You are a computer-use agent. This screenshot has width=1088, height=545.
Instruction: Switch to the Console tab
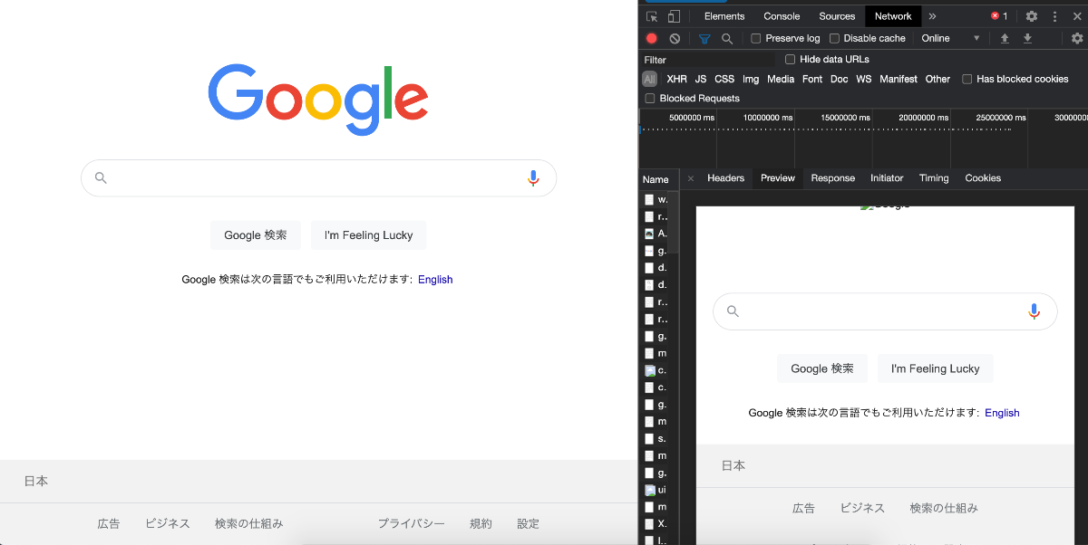(x=782, y=16)
